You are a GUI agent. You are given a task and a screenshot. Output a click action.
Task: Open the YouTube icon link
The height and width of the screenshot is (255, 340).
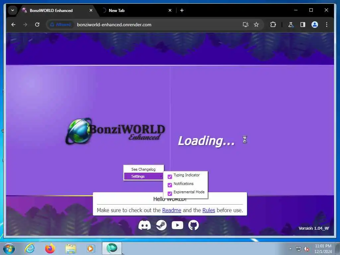(177, 225)
